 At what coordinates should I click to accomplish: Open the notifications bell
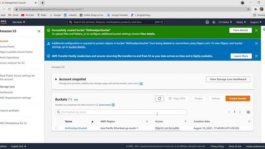[214, 22]
